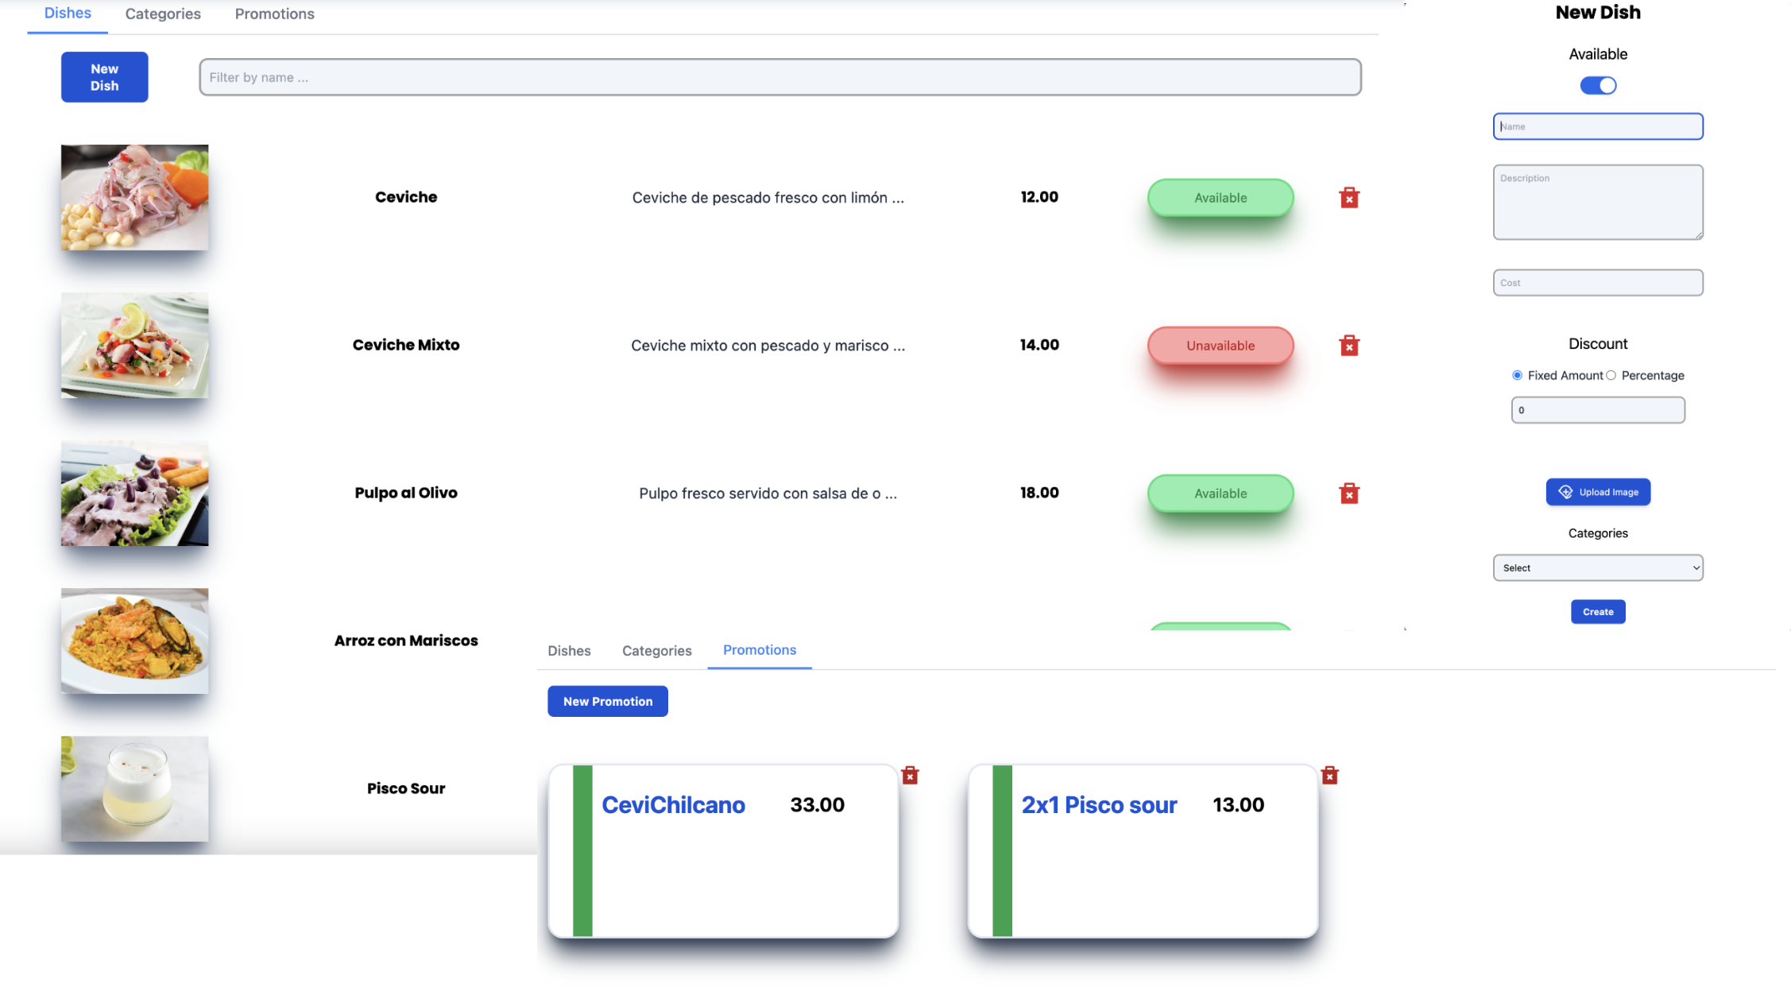Toggle Ceviche Mixto Unavailable status pill
Viewport: 1791px width, 1003px height.
coord(1220,345)
